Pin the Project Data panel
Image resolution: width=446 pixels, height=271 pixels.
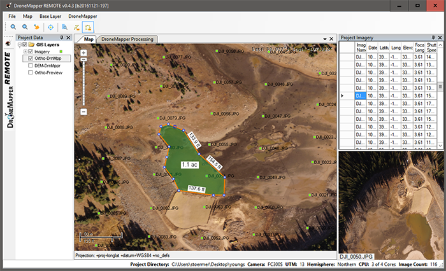click(62, 38)
